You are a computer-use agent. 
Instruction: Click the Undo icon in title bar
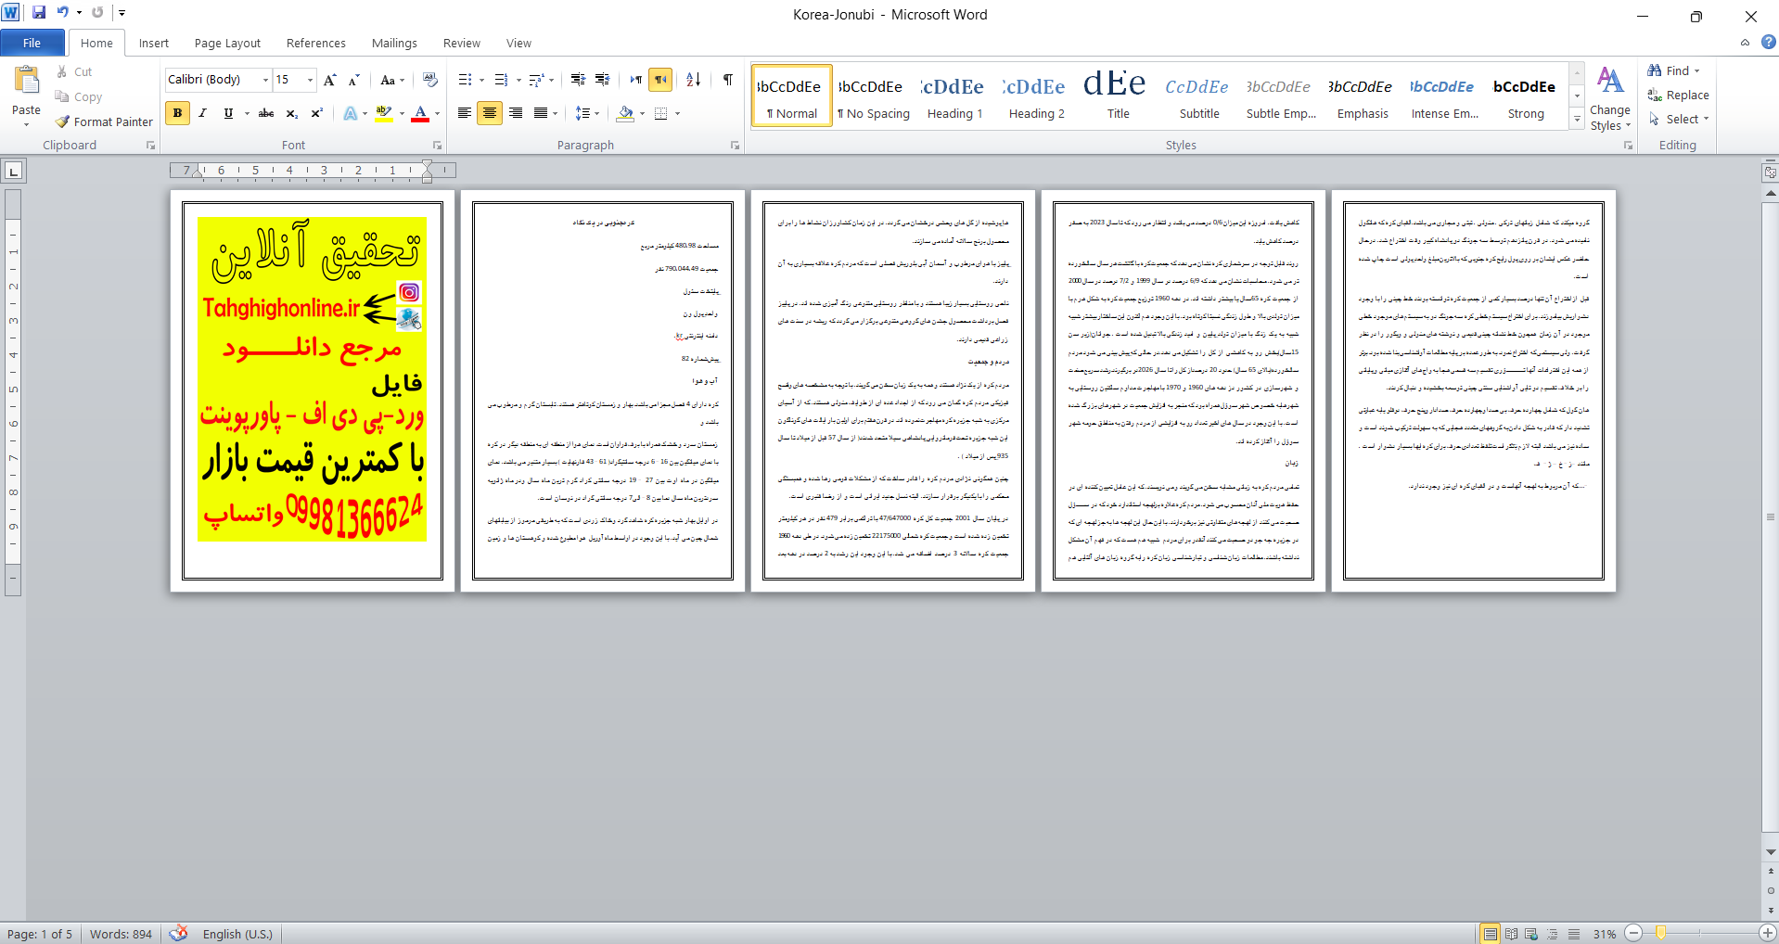62,13
